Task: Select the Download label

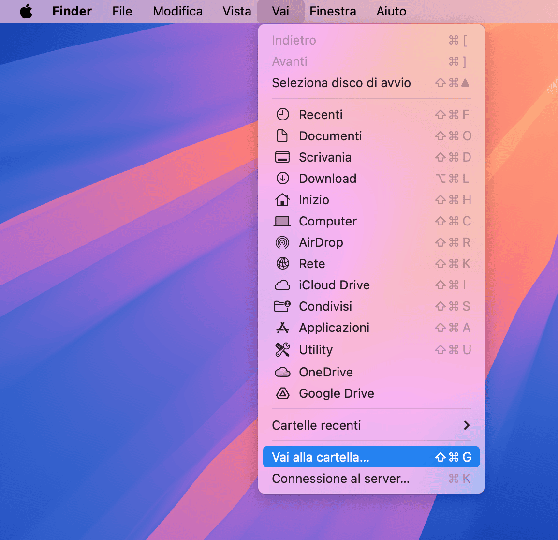Action: tap(327, 179)
